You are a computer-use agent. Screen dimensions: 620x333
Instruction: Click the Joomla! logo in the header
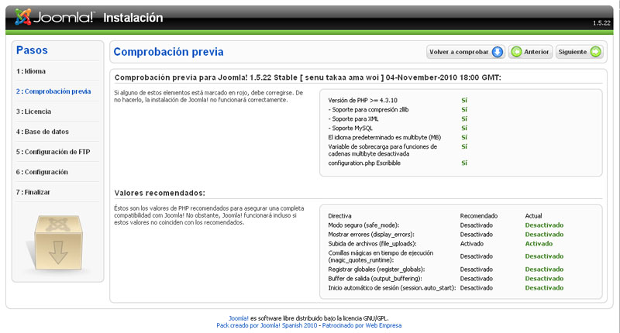pos(54,17)
